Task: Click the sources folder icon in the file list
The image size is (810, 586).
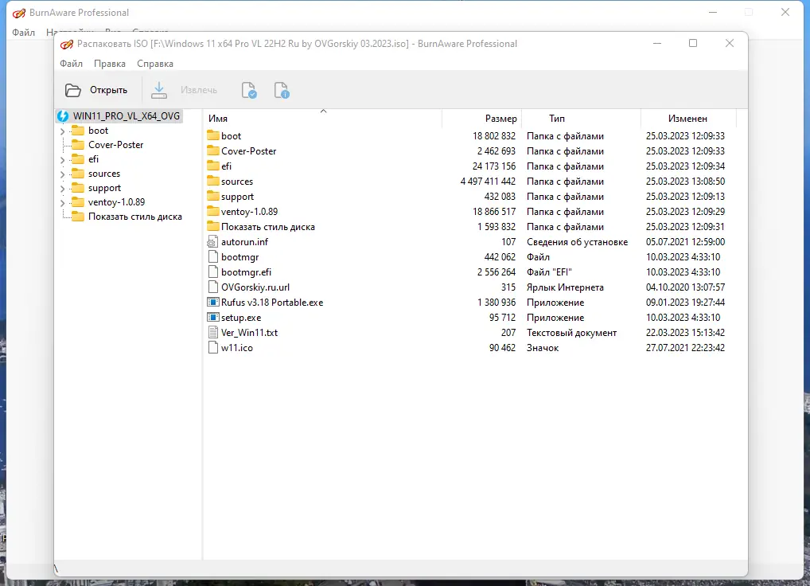Action: click(x=212, y=182)
